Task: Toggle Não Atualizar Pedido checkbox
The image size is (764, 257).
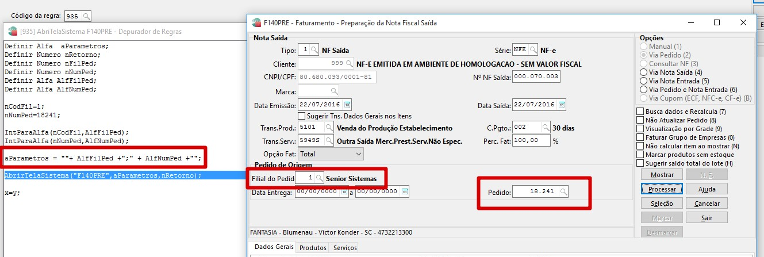Action: tap(641, 120)
